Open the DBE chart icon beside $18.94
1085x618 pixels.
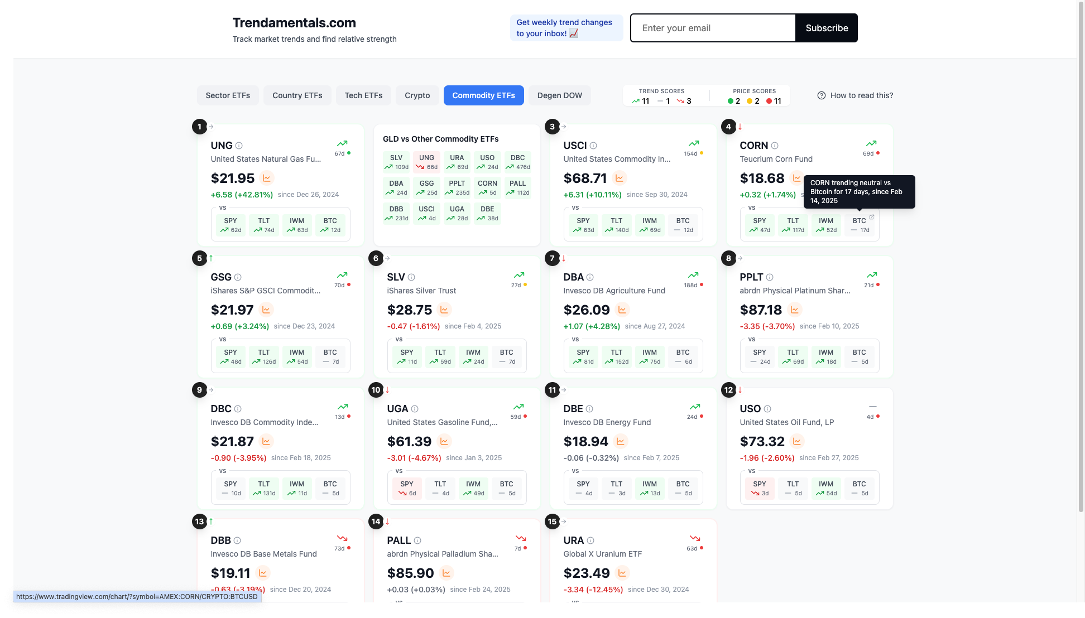(620, 442)
